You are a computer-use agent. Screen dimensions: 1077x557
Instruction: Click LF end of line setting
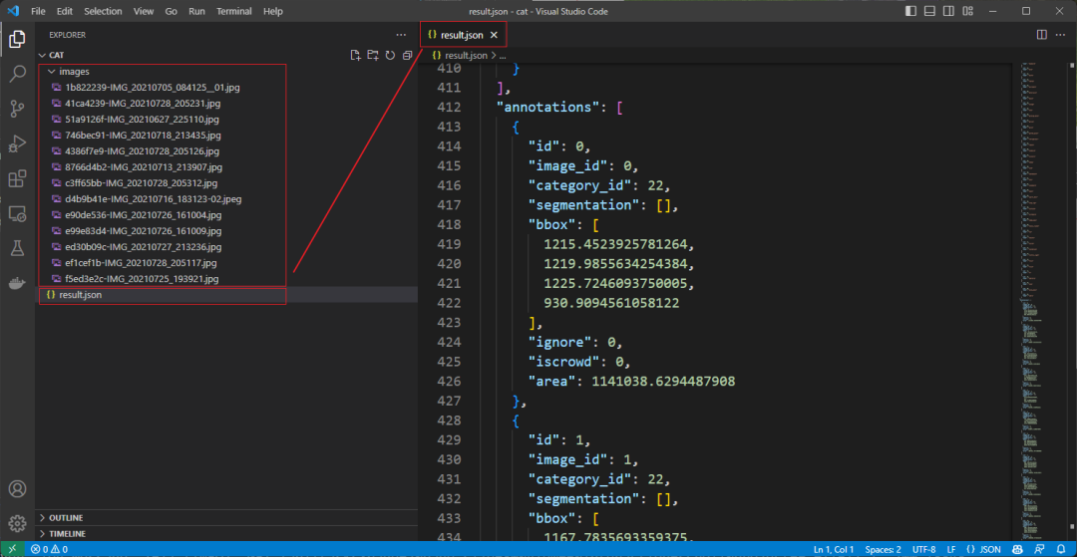[x=951, y=549]
